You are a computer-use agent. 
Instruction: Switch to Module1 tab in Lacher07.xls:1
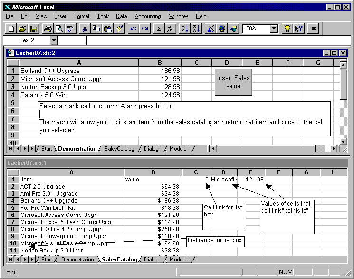click(179, 260)
